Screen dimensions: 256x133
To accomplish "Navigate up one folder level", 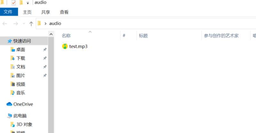I will pos(31,24).
